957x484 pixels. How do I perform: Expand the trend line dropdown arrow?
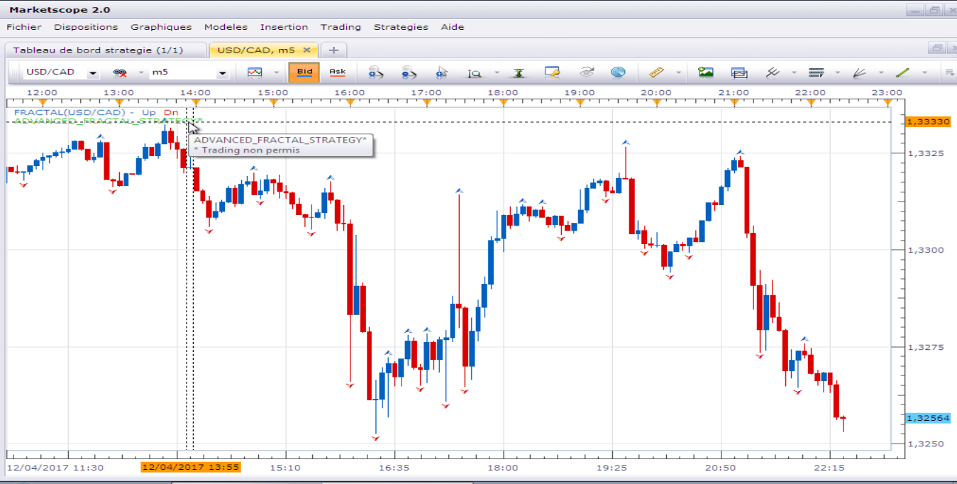924,72
